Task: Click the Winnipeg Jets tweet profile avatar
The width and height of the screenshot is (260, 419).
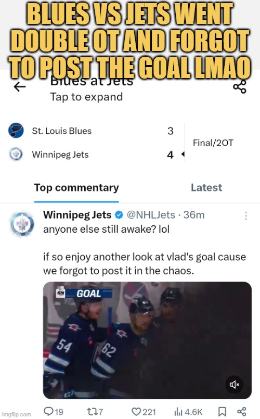Action: 22,224
